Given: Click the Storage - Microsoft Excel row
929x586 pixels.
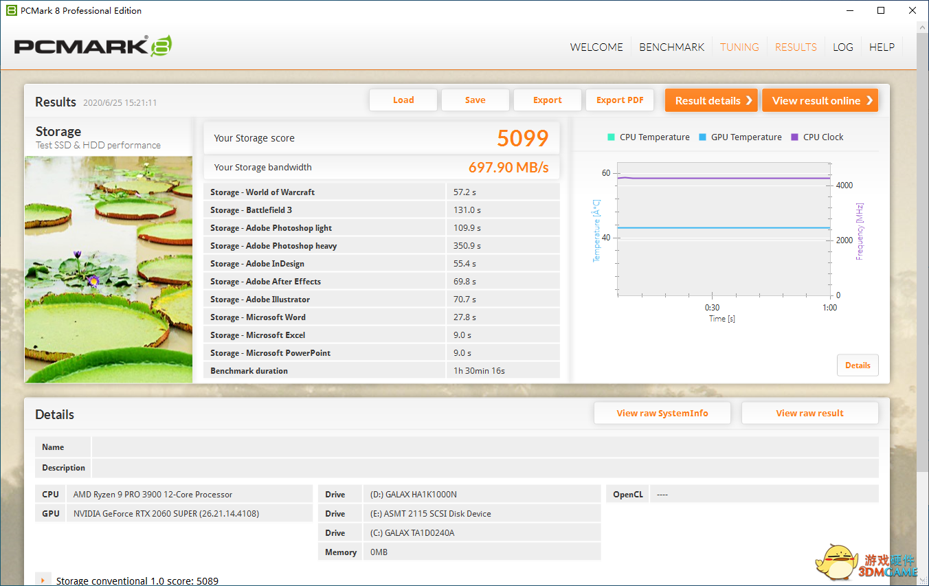Looking at the screenshot, I should pos(382,335).
